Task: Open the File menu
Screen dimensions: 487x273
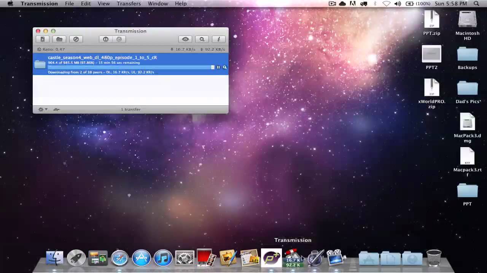Action: 69,3
